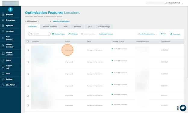Toggle the select-all checkbox in the table header

28,41
